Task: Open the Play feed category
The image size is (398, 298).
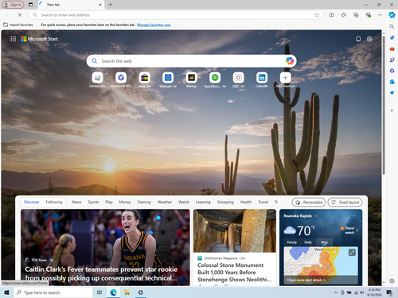Action: (x=109, y=202)
